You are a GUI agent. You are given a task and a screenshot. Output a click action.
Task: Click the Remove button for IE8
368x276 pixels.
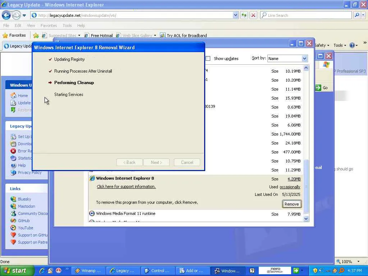292,204
